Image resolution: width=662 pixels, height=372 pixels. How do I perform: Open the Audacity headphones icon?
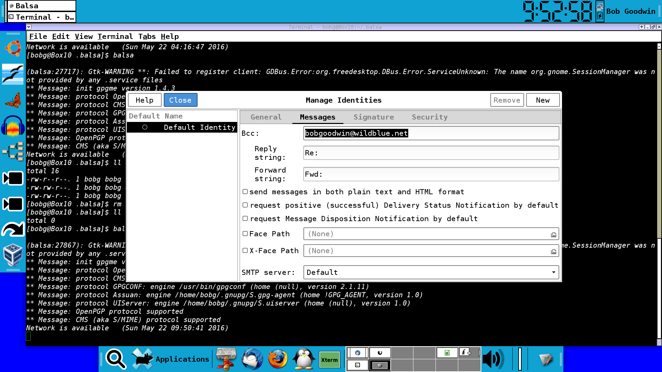13,126
